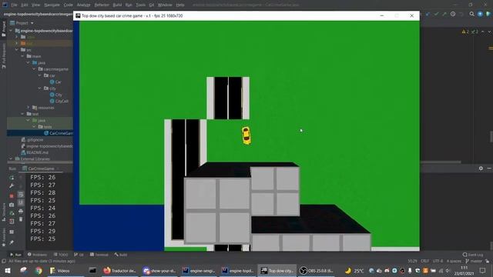Viewport: 493px width, 277px height.
Task: Open OBS from the taskbar
Action: pos(317,270)
